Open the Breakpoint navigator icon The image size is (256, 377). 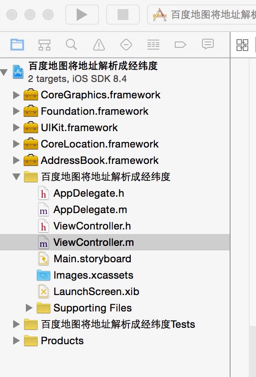coord(180,45)
